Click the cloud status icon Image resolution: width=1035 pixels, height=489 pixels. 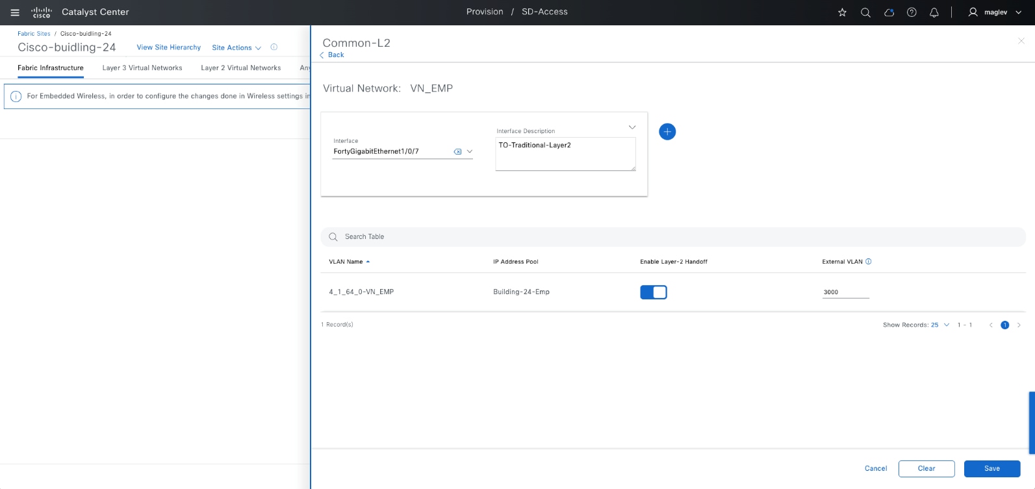[x=889, y=12]
